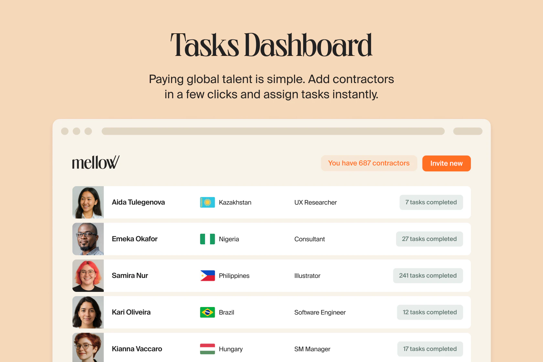Select the name Samira Nur
The image size is (543, 362).
pos(130,276)
